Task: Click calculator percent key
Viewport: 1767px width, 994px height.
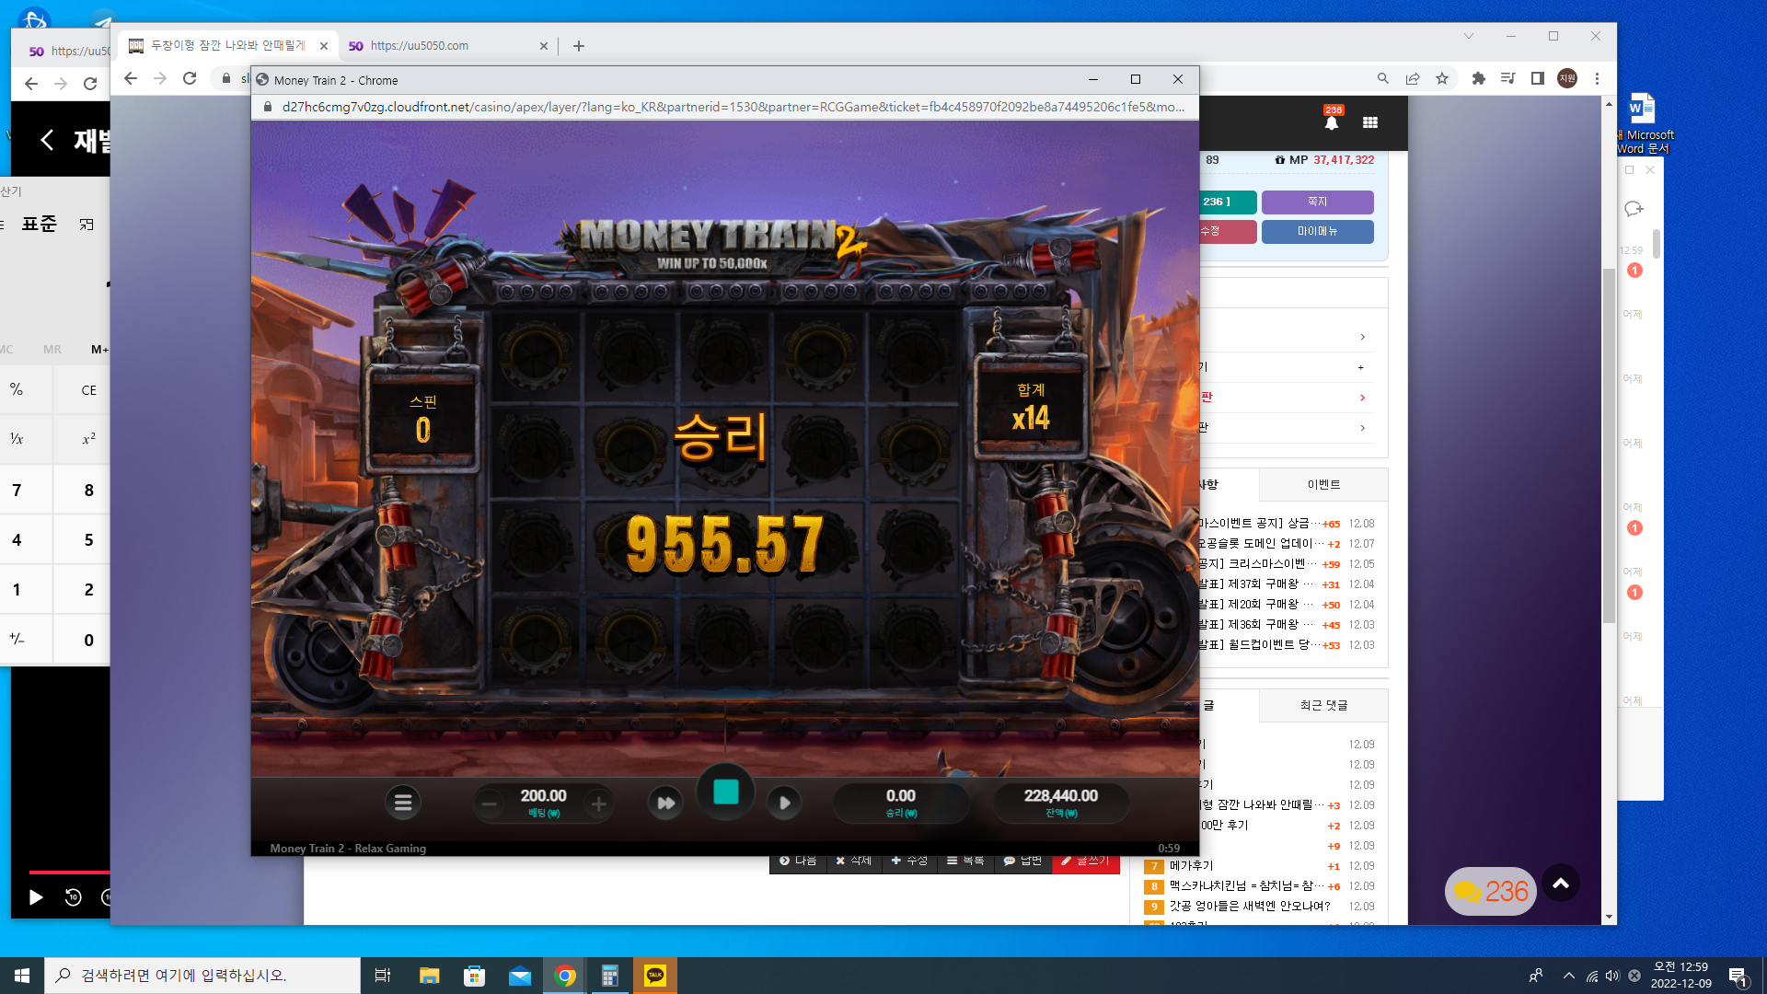Action: click(17, 390)
